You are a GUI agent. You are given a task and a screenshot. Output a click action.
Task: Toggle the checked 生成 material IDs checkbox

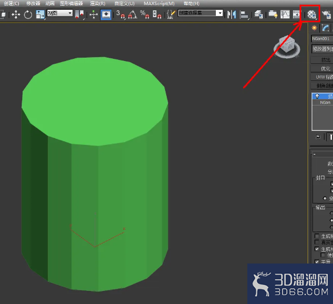coord(317,249)
